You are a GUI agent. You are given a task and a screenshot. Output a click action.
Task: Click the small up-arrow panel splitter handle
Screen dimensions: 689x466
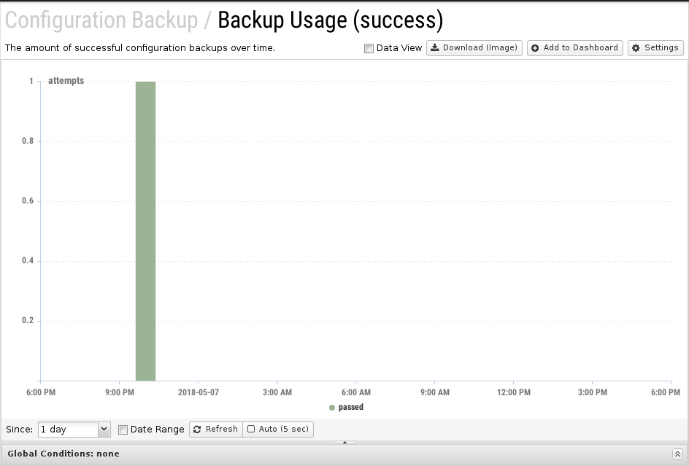[x=345, y=442]
